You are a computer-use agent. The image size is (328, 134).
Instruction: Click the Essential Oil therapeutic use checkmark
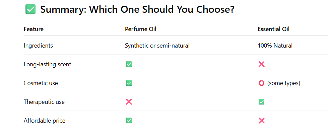261,102
